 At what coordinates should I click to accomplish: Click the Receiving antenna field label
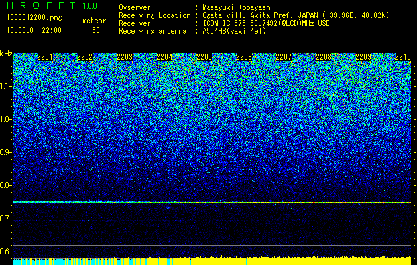point(152,31)
